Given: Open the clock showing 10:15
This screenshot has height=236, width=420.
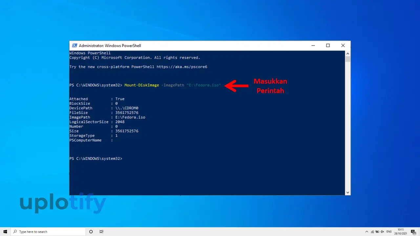Looking at the screenshot, I should click(401, 232).
